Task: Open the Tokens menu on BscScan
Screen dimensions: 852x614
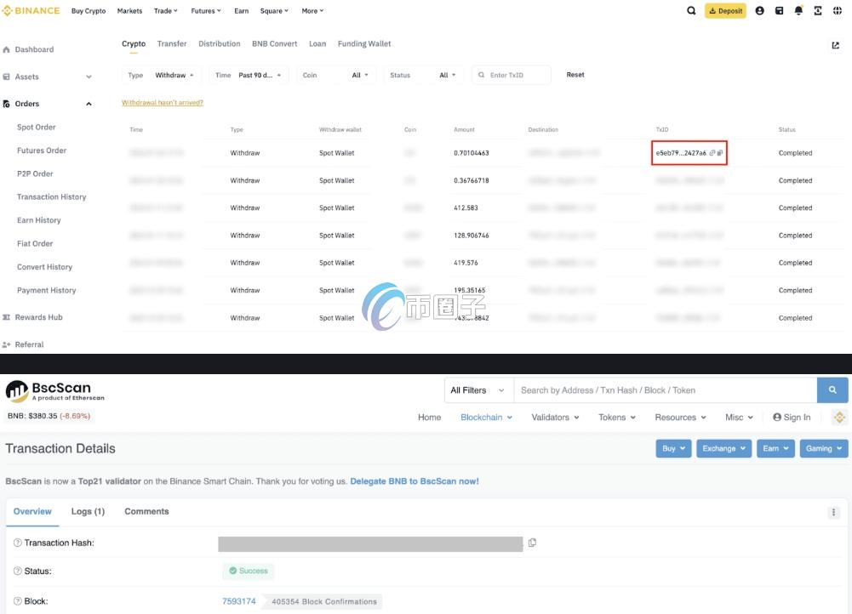Action: click(x=617, y=418)
